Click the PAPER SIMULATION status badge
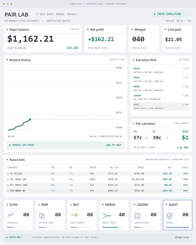196x245 pixels. (171, 14)
